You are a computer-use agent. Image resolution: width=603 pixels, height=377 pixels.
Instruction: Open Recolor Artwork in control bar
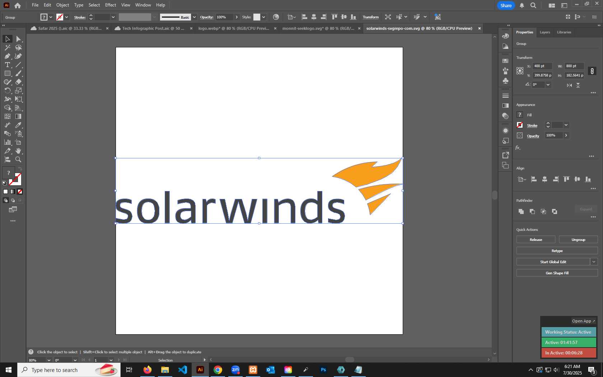coord(276,17)
